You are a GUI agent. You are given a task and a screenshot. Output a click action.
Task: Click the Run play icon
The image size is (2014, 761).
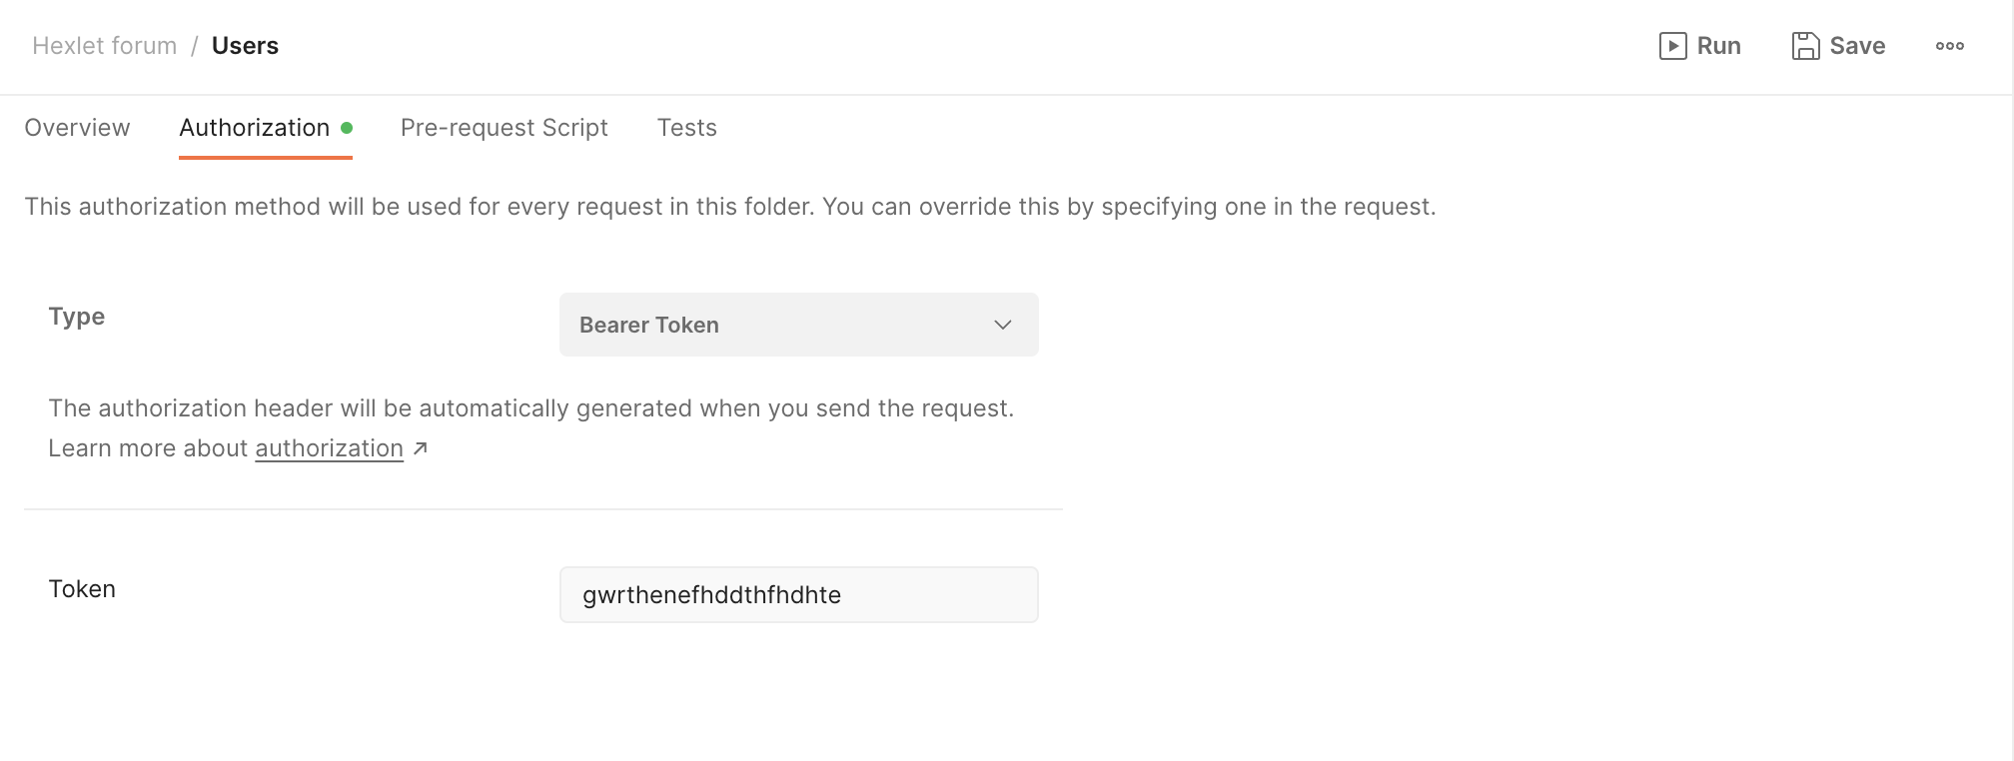1672,46
